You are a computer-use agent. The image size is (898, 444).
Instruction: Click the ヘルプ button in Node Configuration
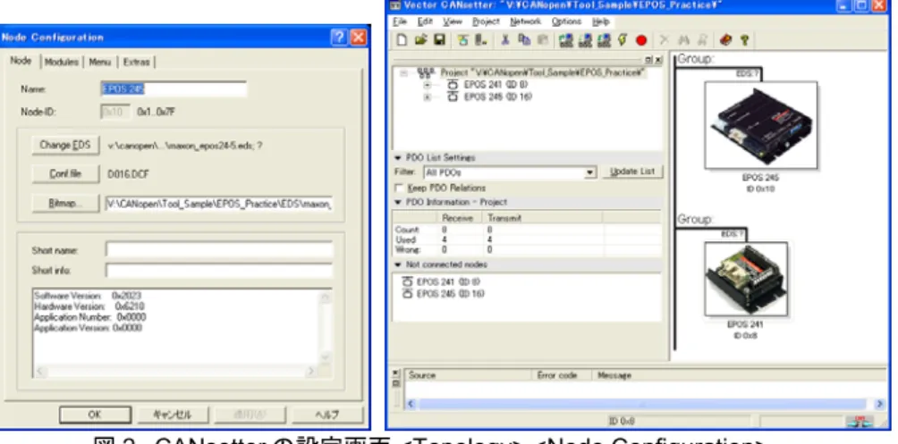tap(327, 415)
